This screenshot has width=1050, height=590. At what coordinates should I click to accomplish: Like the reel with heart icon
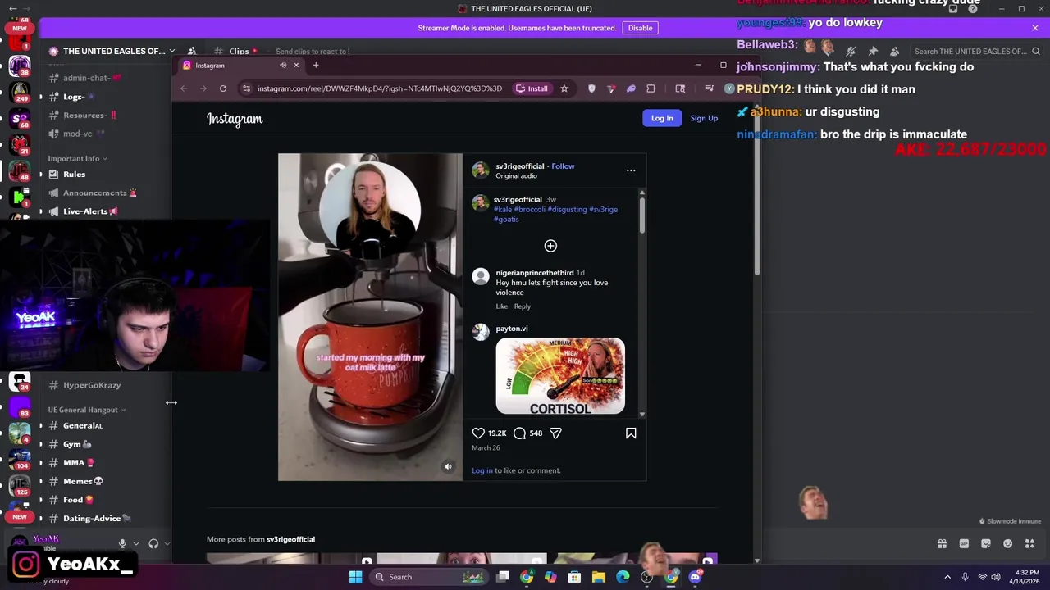coord(478,433)
